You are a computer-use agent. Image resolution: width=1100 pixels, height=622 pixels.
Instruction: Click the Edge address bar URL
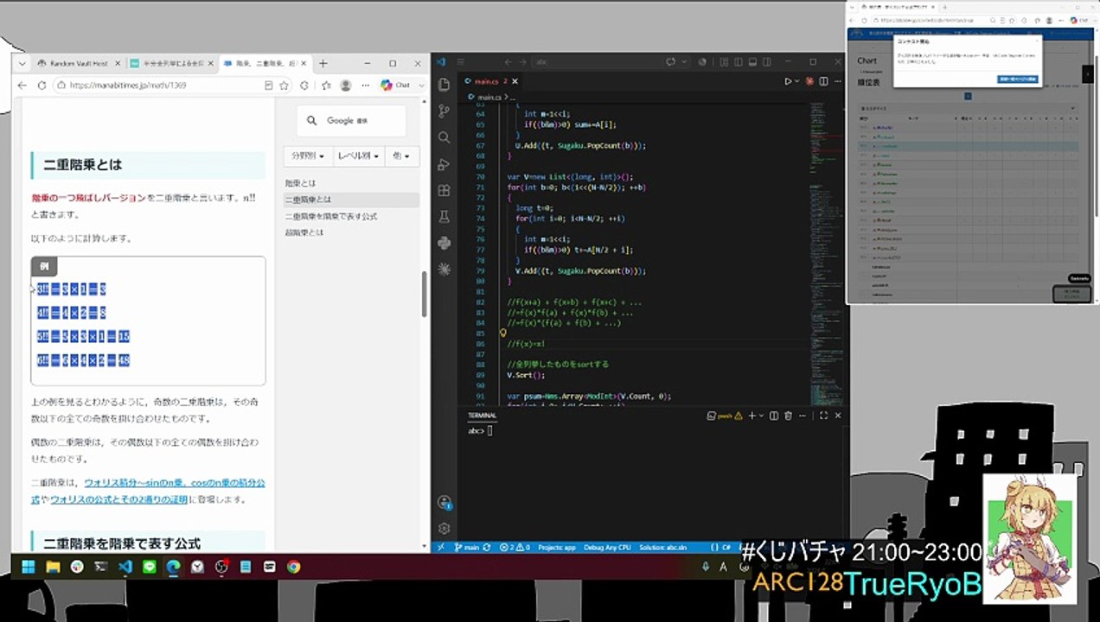128,86
